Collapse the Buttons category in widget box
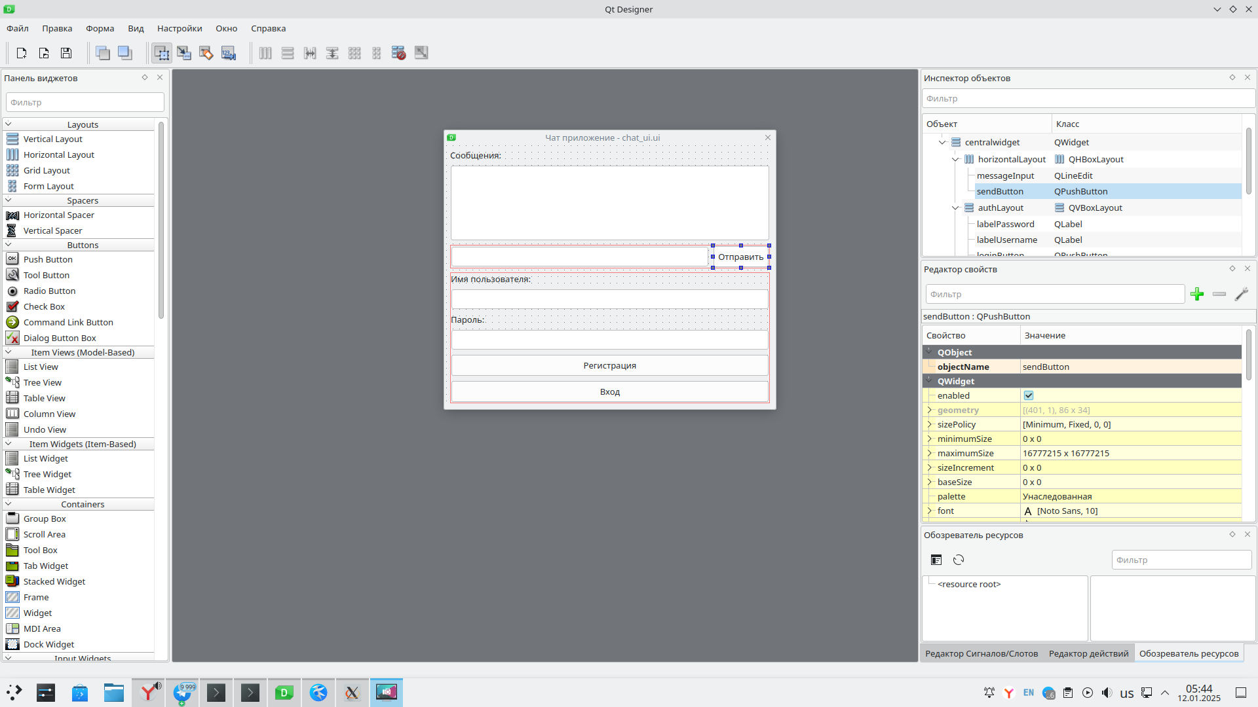The image size is (1258, 707). 9,245
